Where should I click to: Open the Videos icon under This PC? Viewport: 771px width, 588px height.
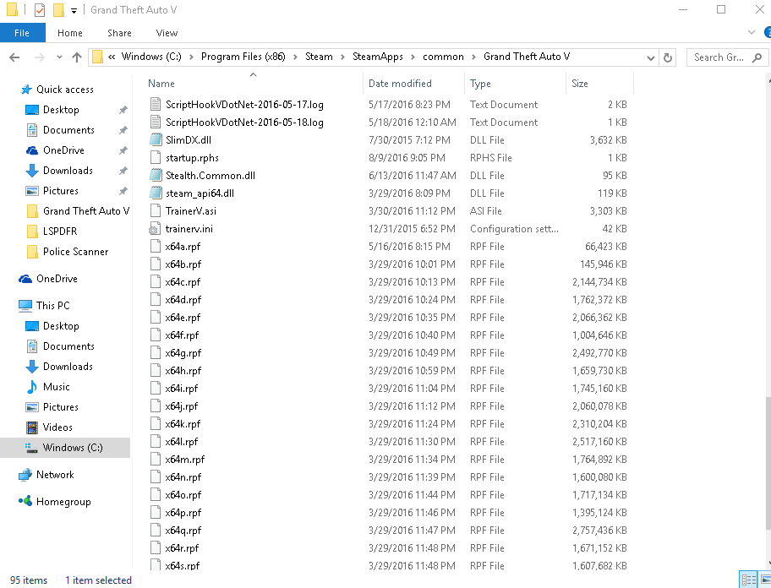click(x=31, y=427)
